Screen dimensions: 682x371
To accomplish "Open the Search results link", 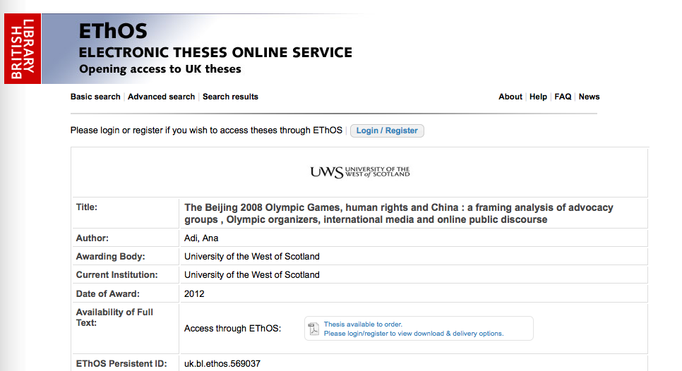I will (230, 97).
